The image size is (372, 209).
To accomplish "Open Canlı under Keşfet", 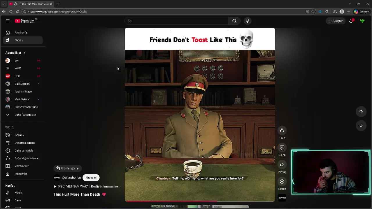I will pyautogui.click(x=23, y=200).
